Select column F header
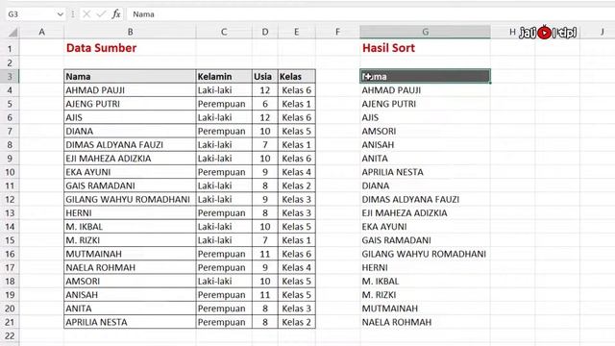615x346 pixels. 337,32
